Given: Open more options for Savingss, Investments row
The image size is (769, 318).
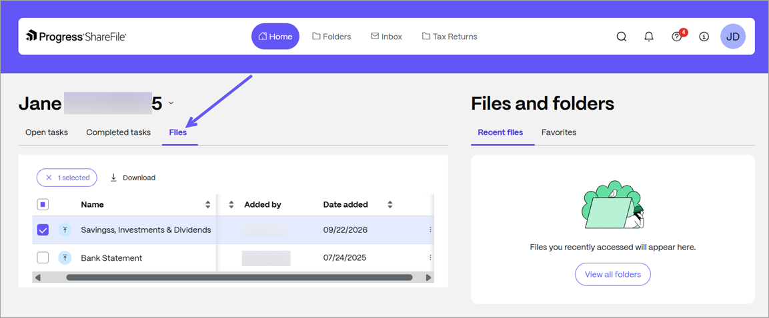Looking at the screenshot, I should click(x=431, y=230).
